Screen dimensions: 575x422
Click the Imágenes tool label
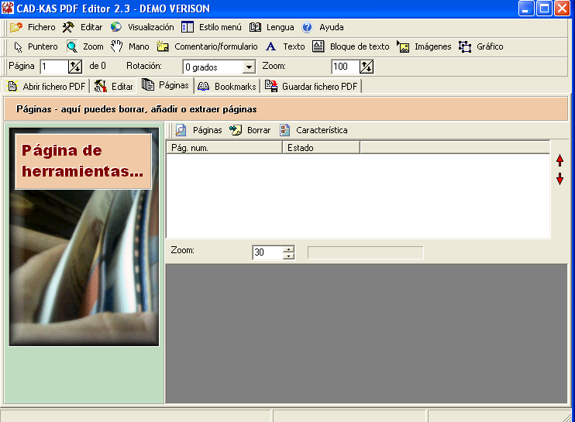[x=432, y=46]
